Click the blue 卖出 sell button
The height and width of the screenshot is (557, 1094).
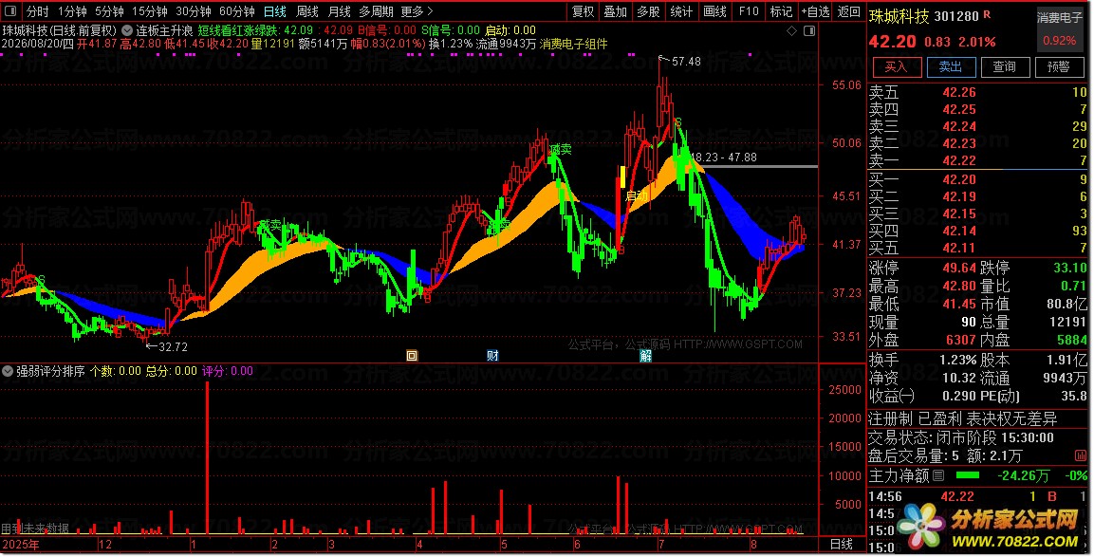951,67
